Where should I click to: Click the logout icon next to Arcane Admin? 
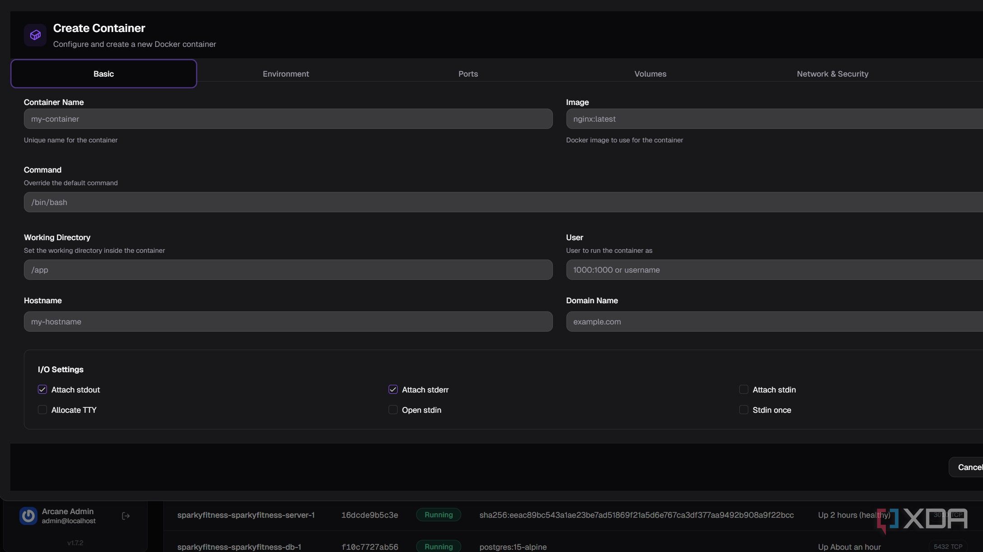[x=126, y=516]
